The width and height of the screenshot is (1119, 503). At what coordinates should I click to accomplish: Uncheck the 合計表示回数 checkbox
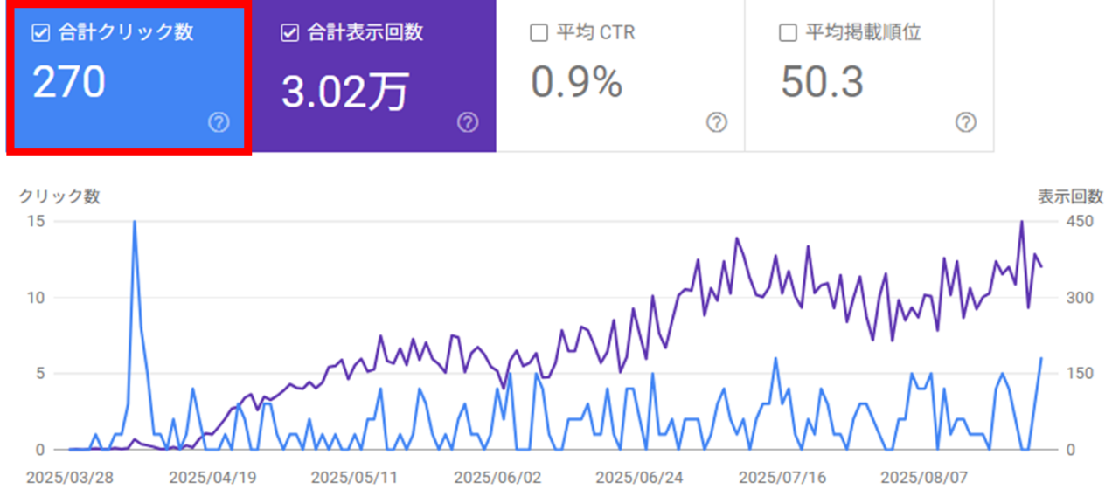click(289, 33)
